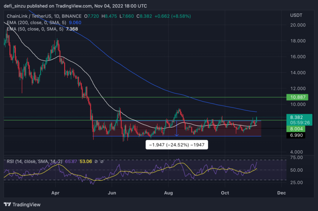Open the RSI 14 indicator legend
The image size is (318, 211).
coord(34,162)
